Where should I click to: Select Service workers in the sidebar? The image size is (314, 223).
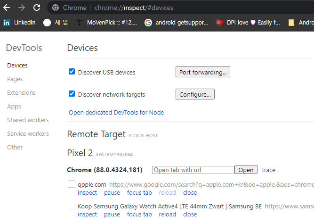pyautogui.click(x=28, y=133)
